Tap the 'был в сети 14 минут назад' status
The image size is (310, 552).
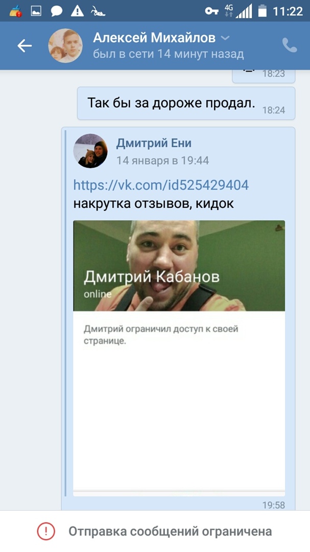click(x=168, y=54)
